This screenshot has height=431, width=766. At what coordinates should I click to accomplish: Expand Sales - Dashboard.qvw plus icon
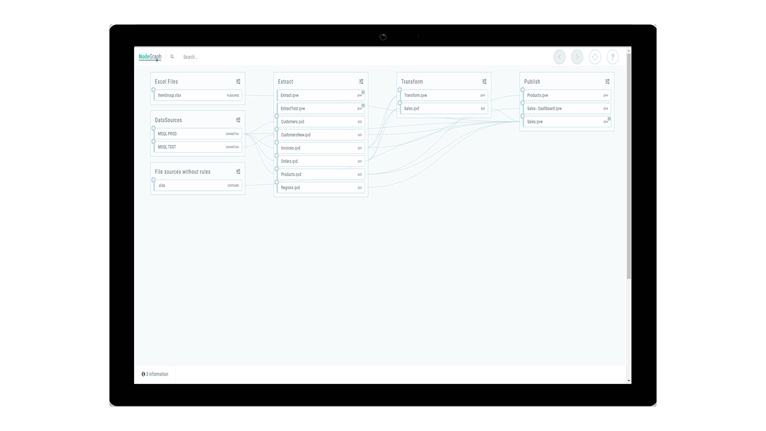click(x=523, y=103)
